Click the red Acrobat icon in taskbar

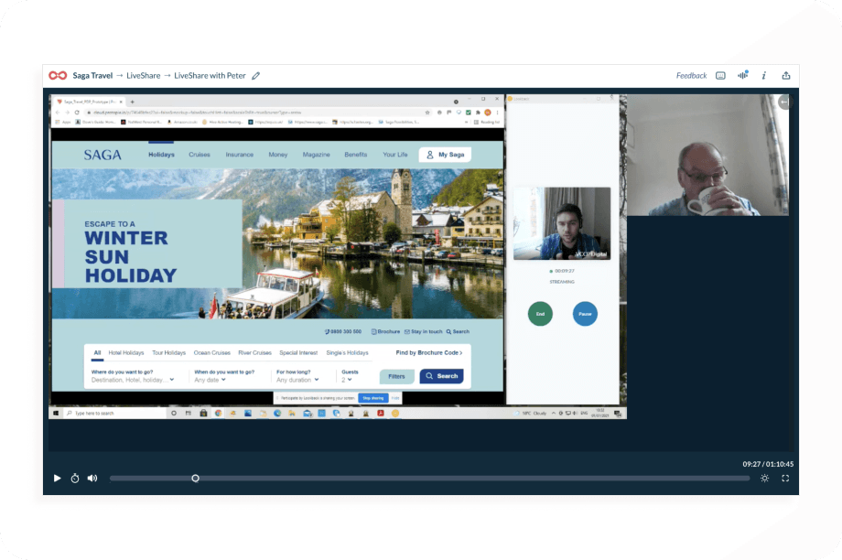coord(380,414)
